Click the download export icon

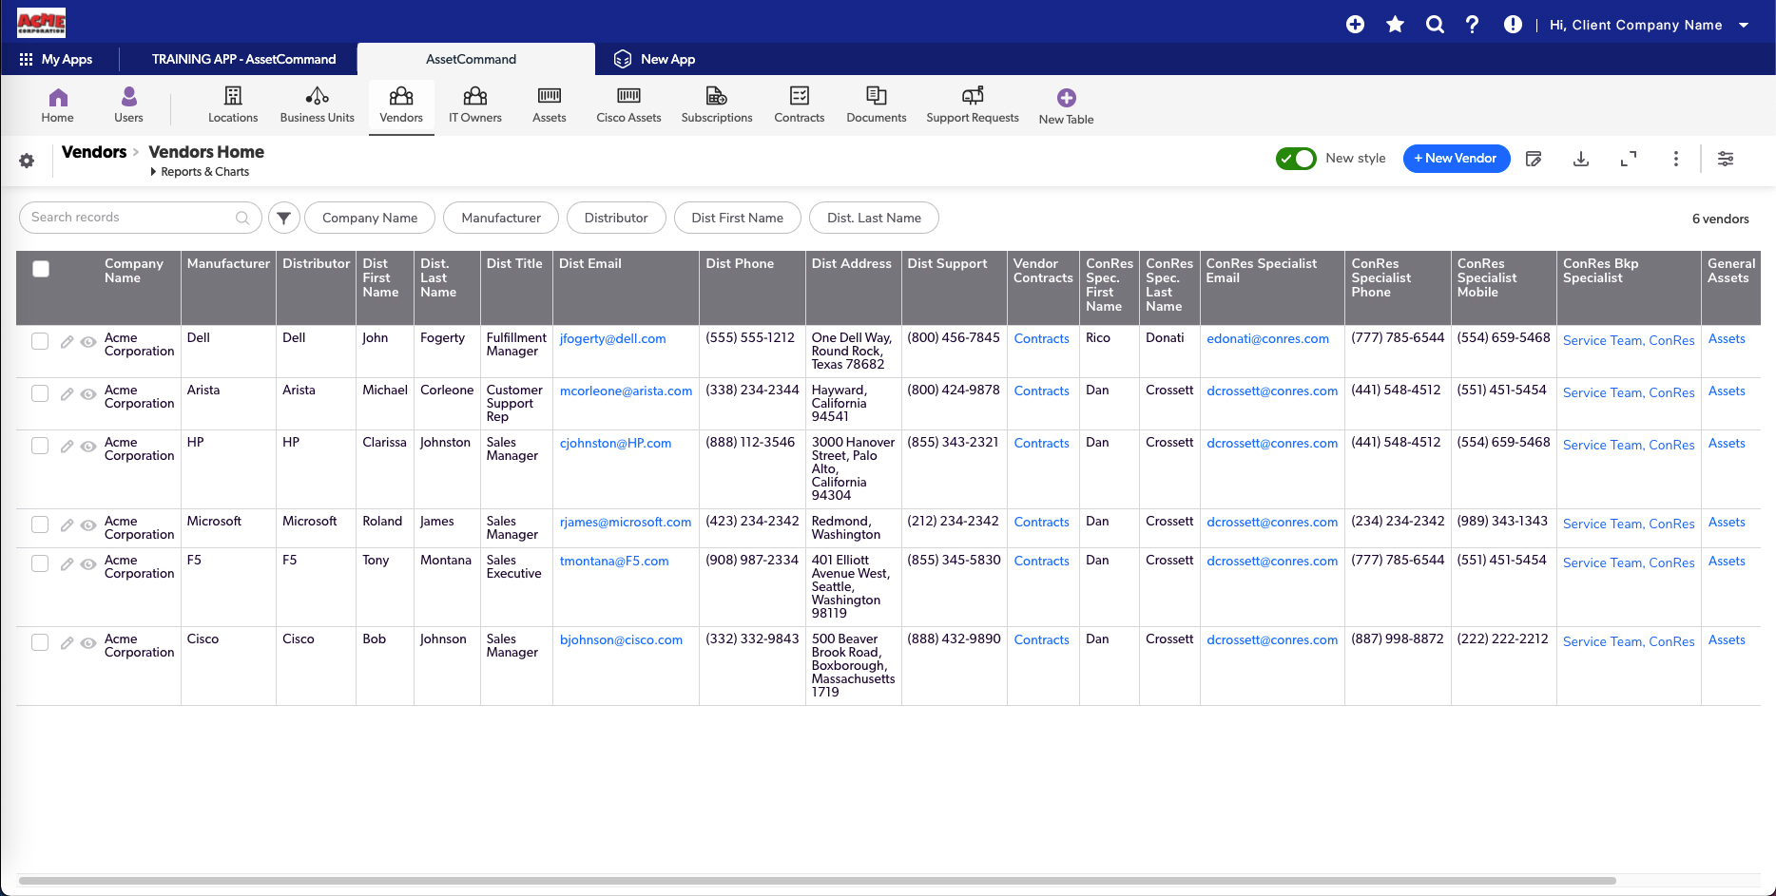coord(1581,159)
